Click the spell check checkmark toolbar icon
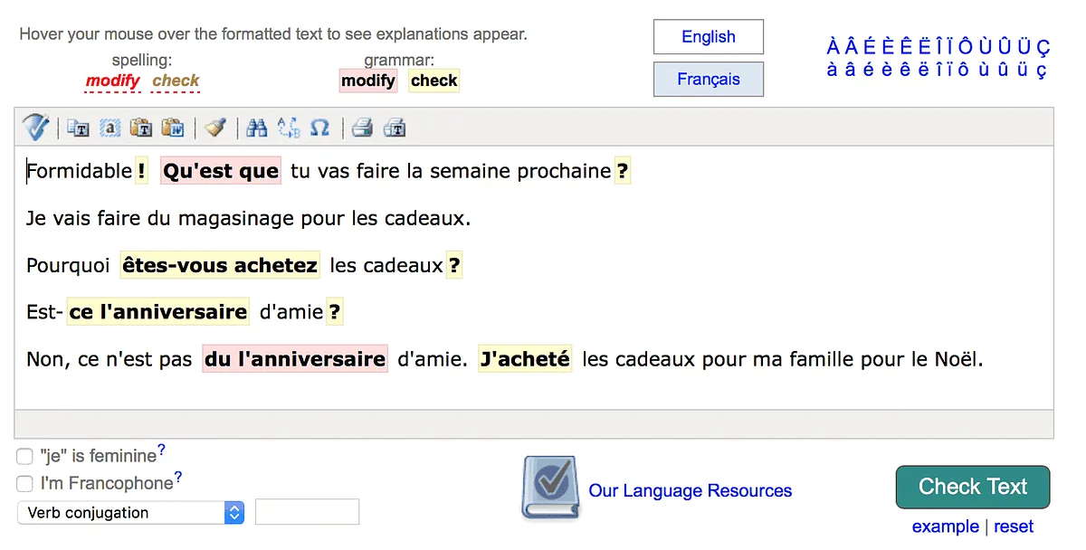The width and height of the screenshot is (1086, 550). click(x=36, y=128)
